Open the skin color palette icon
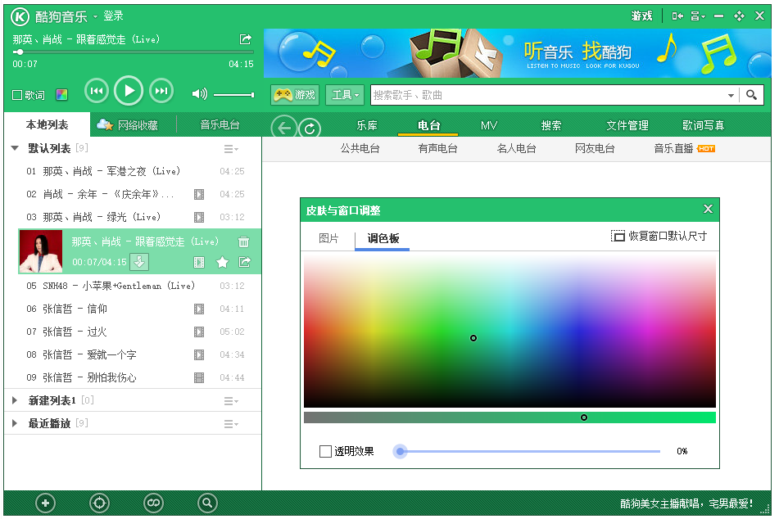Image resolution: width=779 pixels, height=519 pixels. click(61, 95)
